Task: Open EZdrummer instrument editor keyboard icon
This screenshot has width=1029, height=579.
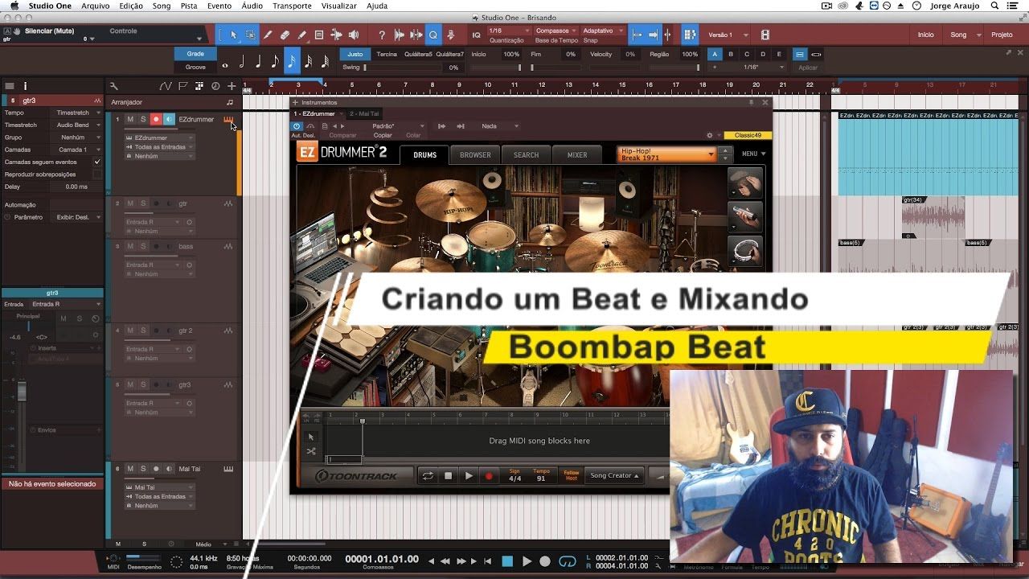Action: [228, 120]
